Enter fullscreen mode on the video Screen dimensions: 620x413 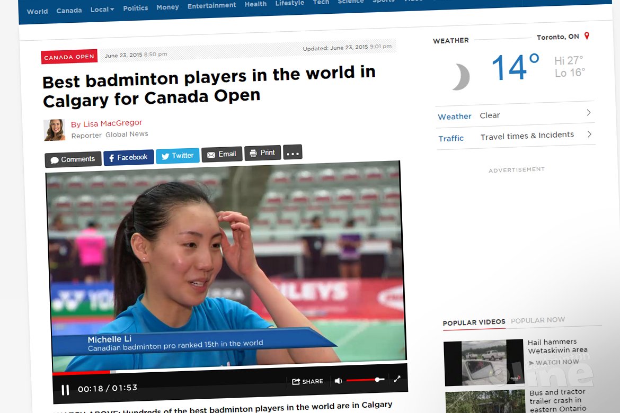point(397,379)
